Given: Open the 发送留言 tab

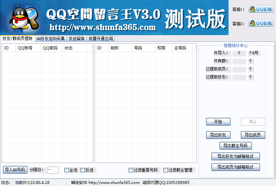Looking at the screenshot, I should (x=77, y=38).
